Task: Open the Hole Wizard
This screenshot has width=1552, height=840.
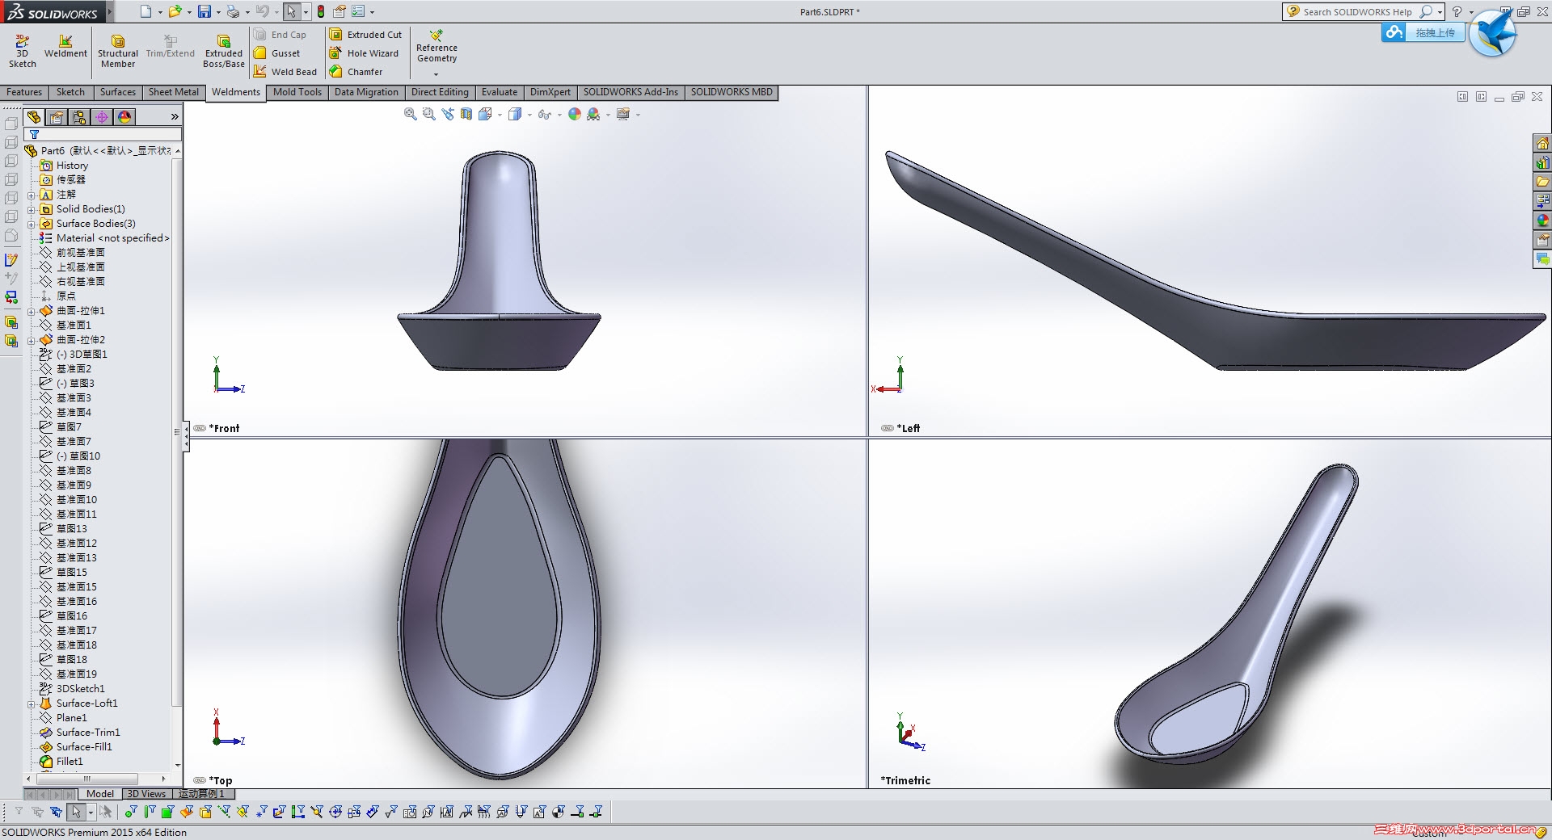Action: [x=364, y=53]
